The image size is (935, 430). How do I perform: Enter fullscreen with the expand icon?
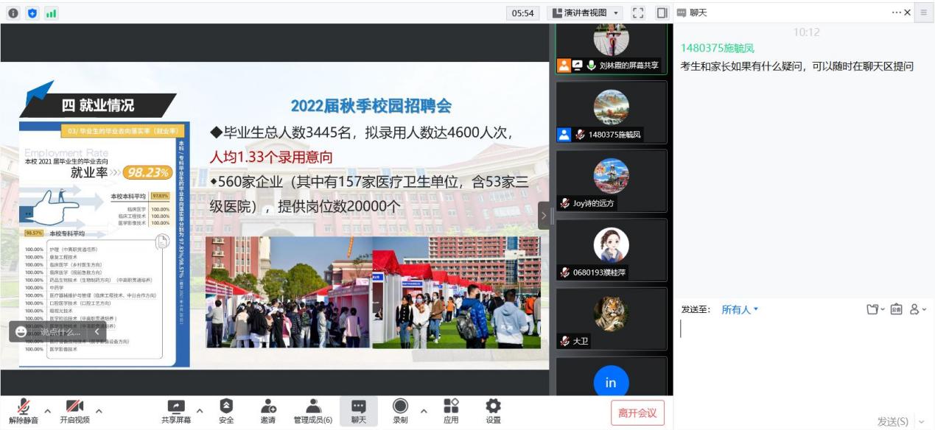(x=638, y=13)
